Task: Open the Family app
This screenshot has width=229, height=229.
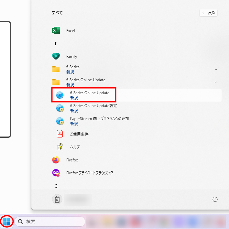Action: point(71,56)
